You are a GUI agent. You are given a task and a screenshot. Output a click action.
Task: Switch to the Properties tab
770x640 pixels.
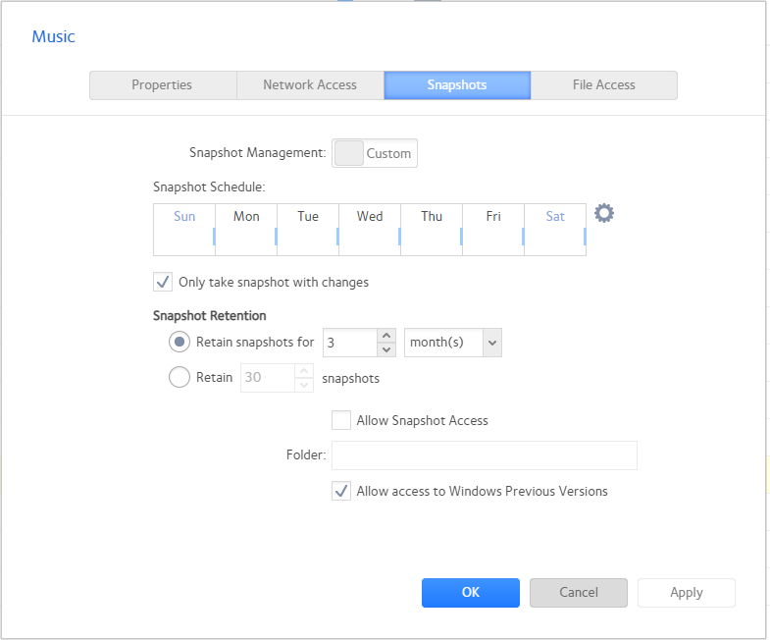pyautogui.click(x=162, y=85)
